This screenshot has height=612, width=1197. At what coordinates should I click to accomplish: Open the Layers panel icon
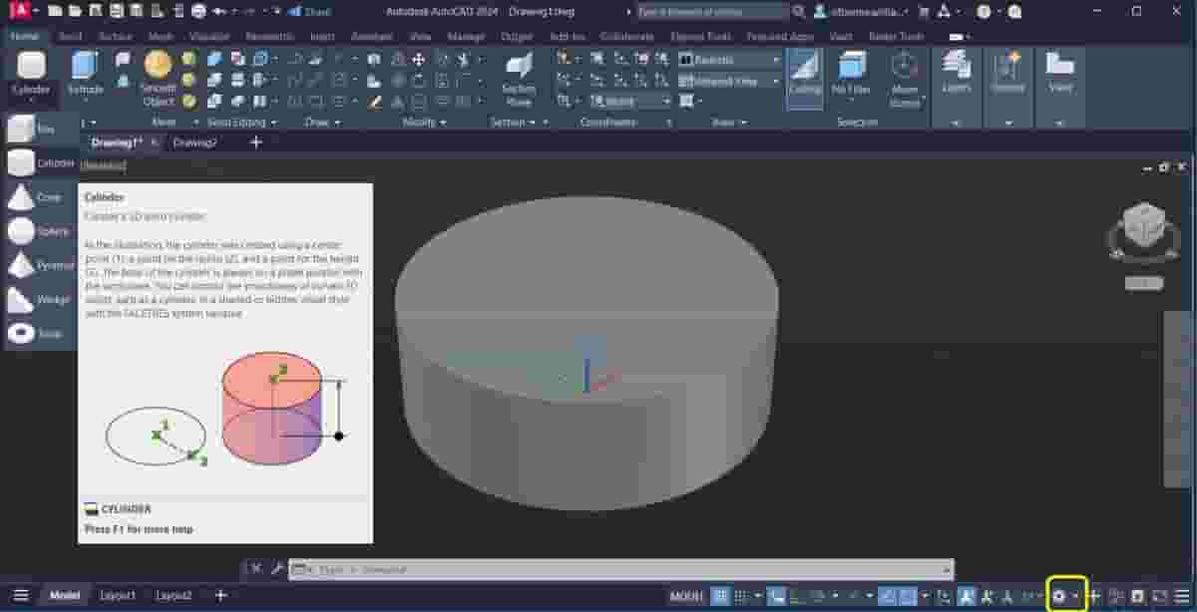pos(956,78)
